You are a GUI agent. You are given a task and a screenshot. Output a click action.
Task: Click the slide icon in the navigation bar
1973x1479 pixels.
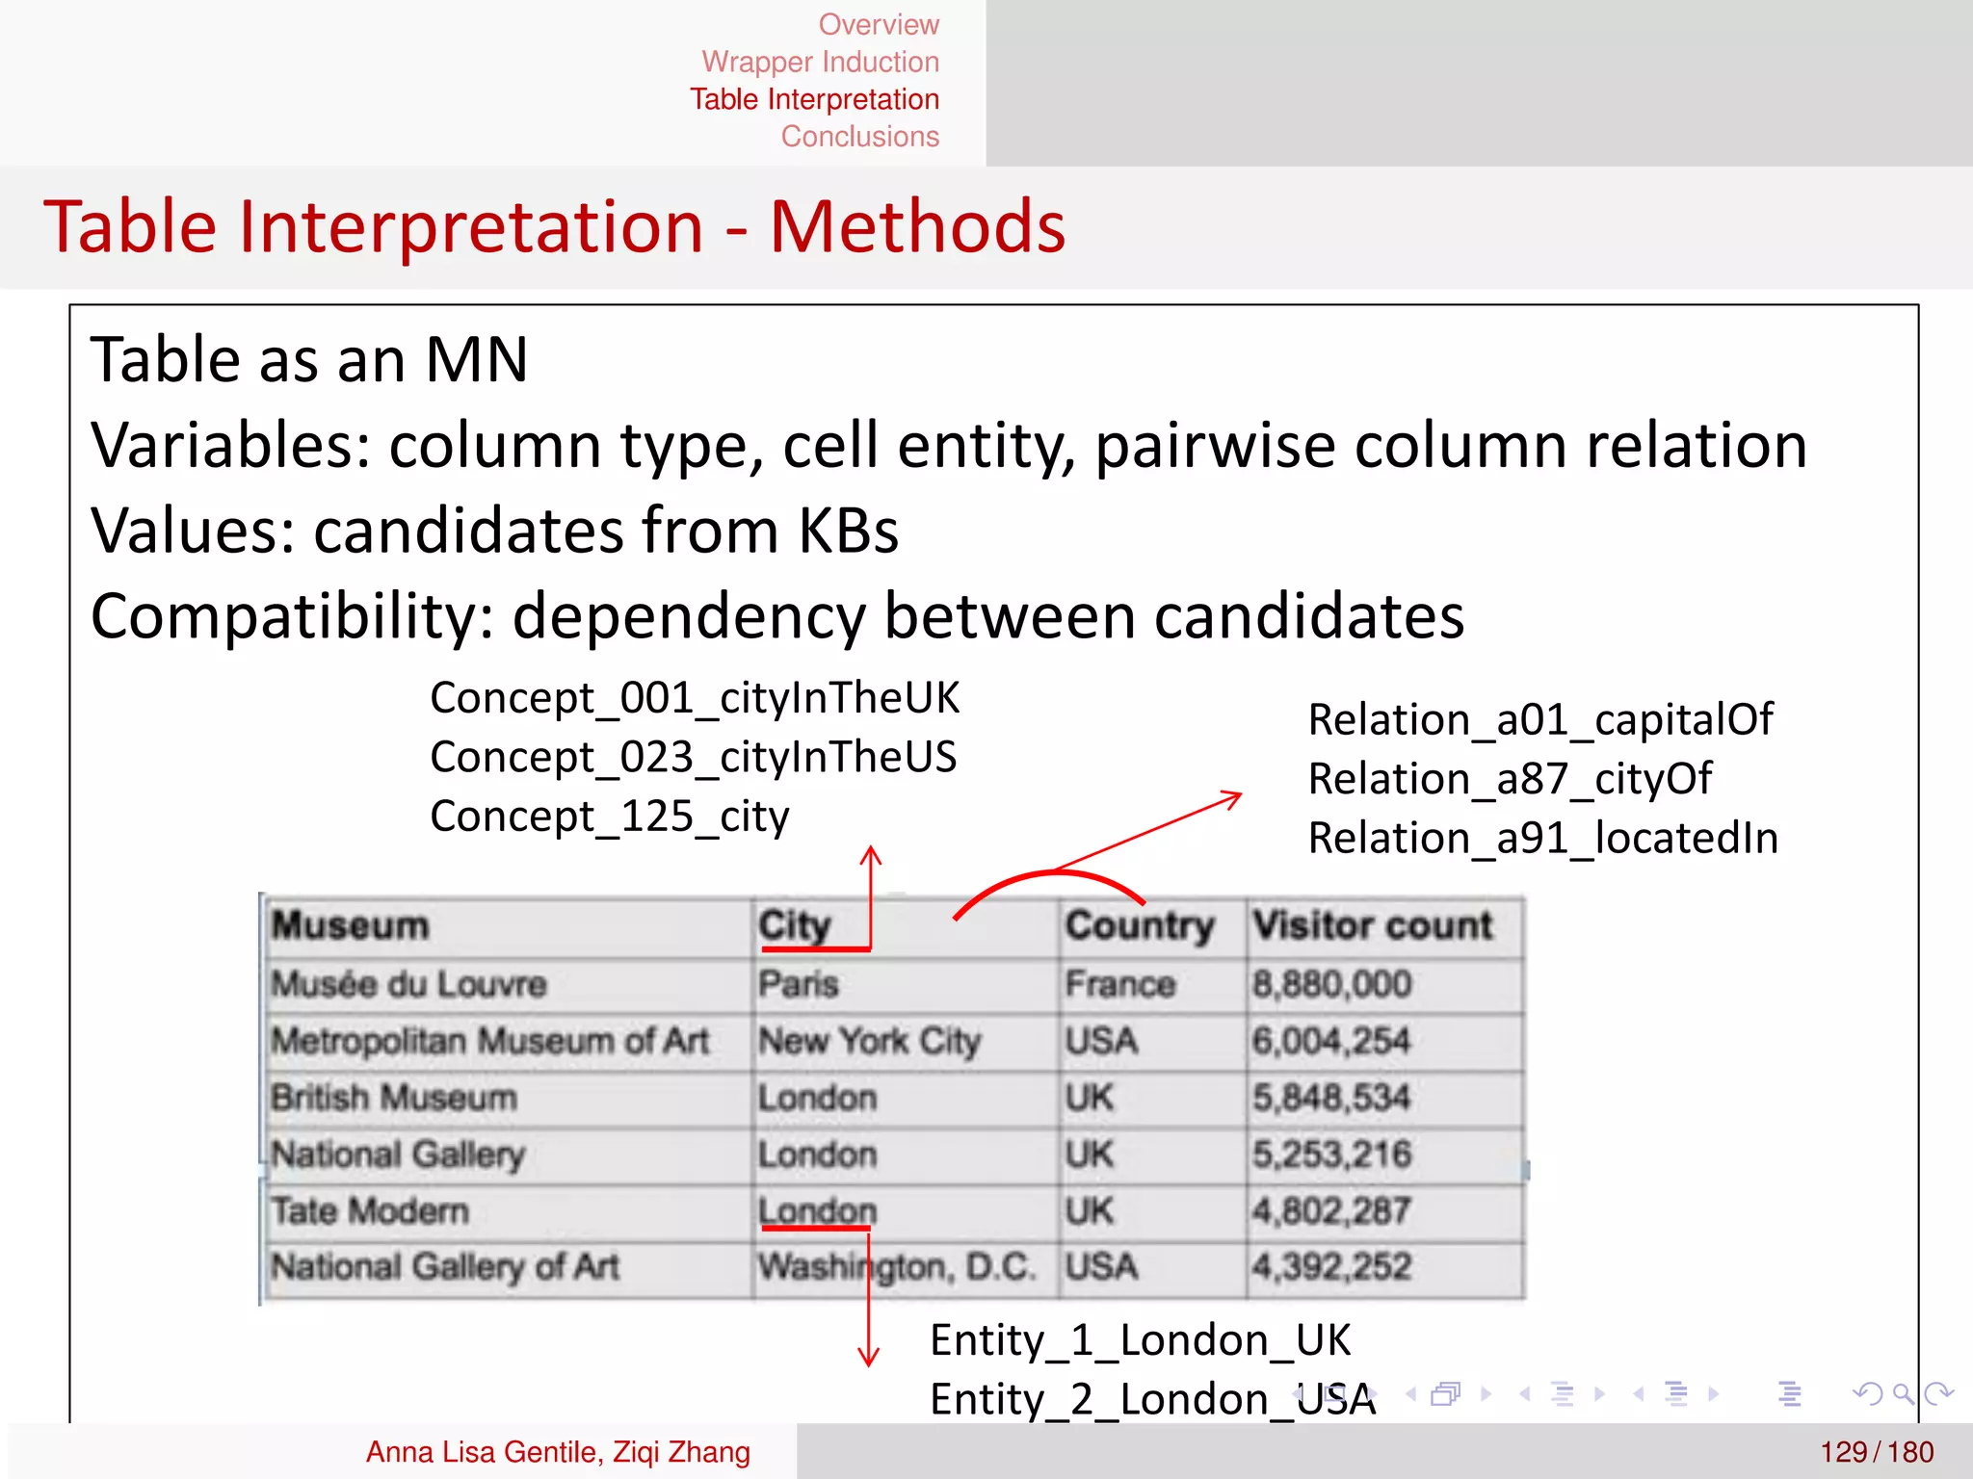pos(1334,1393)
